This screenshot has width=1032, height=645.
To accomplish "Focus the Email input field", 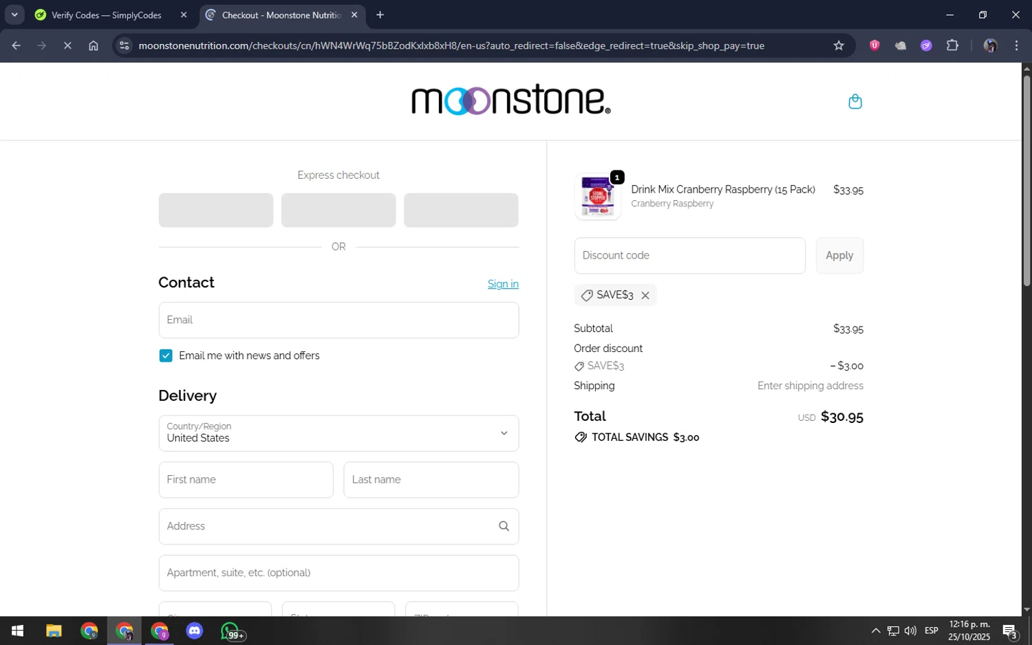I will 338,320.
